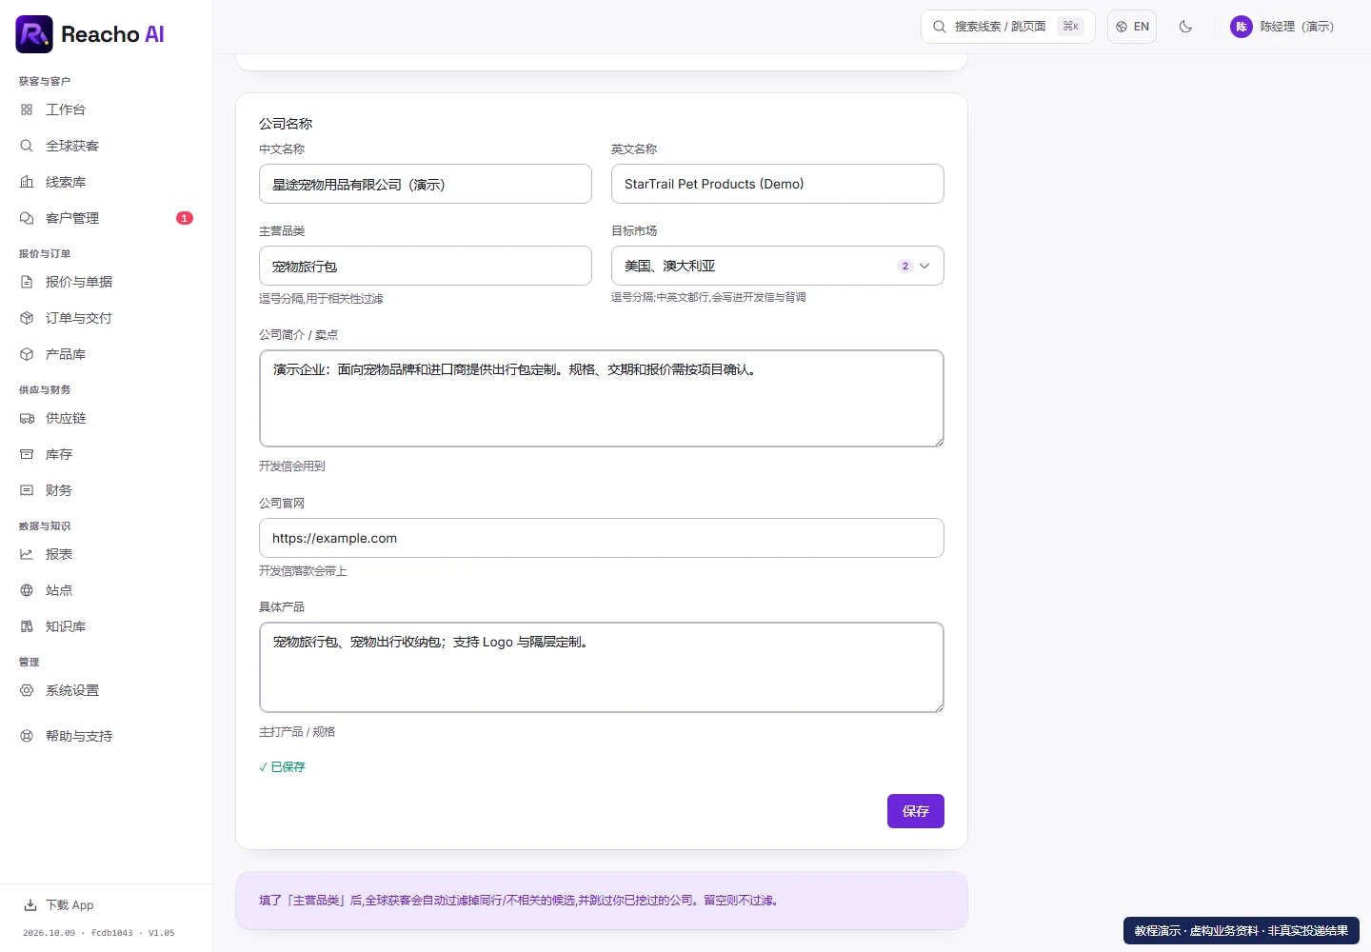Open the 美国、澳大利亚 market selector
The width and height of the screenshot is (1371, 952).
click(x=778, y=266)
